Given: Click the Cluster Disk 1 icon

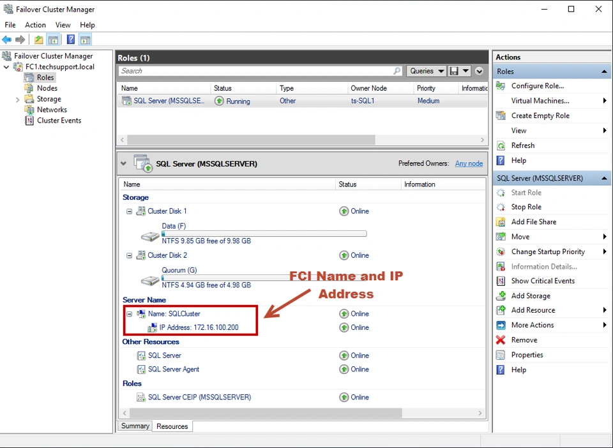Looking at the screenshot, I should [140, 211].
